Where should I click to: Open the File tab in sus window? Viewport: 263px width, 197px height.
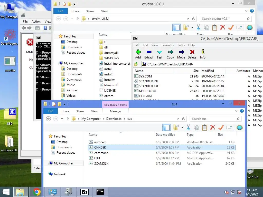(51, 111)
